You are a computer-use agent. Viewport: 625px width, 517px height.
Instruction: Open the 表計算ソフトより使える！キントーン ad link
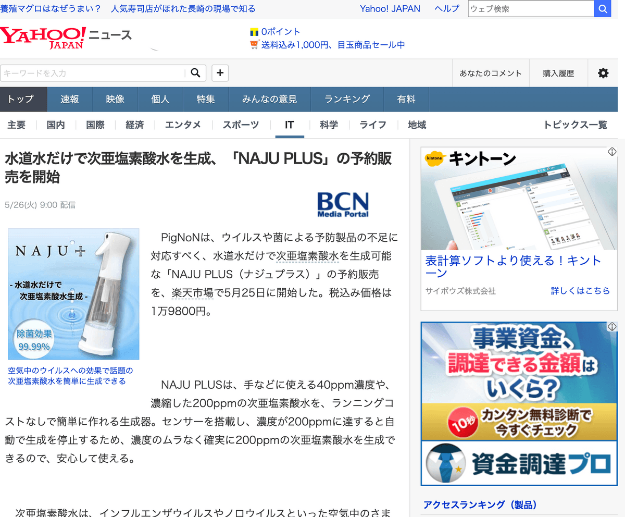(514, 266)
